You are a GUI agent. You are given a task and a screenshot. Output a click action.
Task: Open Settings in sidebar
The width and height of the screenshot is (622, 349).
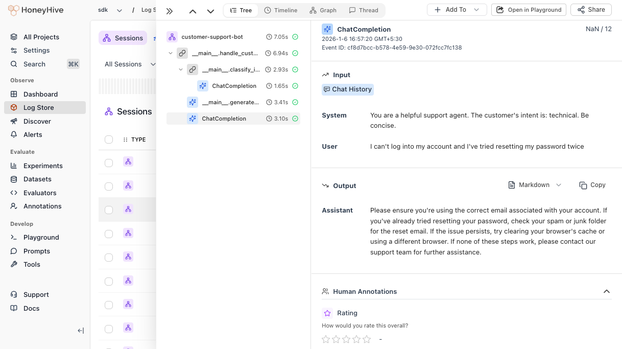36,50
